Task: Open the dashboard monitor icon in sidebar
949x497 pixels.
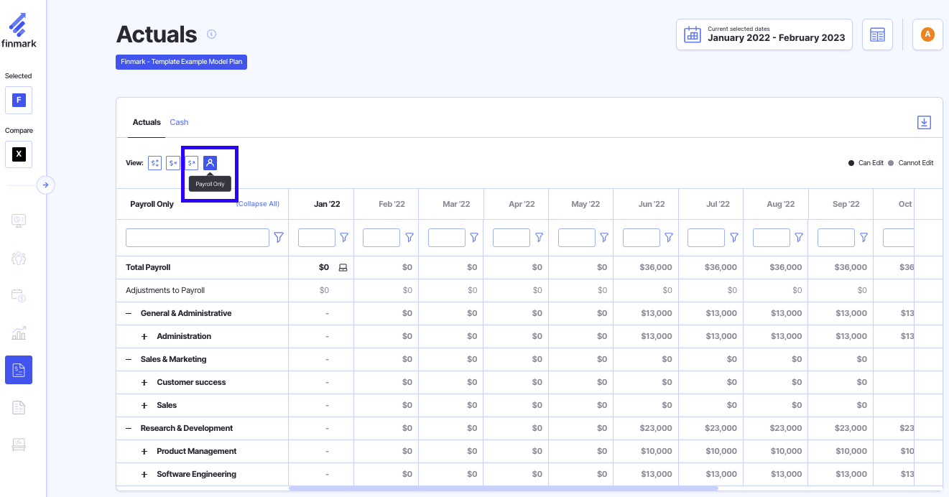Action: coord(19,220)
